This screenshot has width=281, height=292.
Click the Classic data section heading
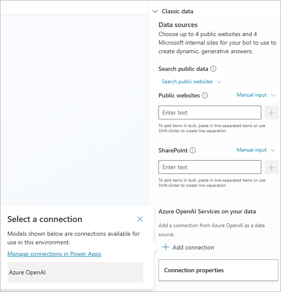click(x=177, y=12)
